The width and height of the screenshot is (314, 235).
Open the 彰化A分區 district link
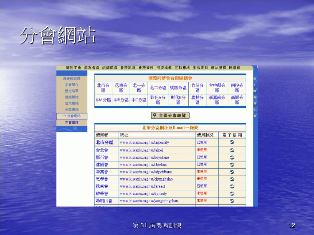(x=158, y=100)
